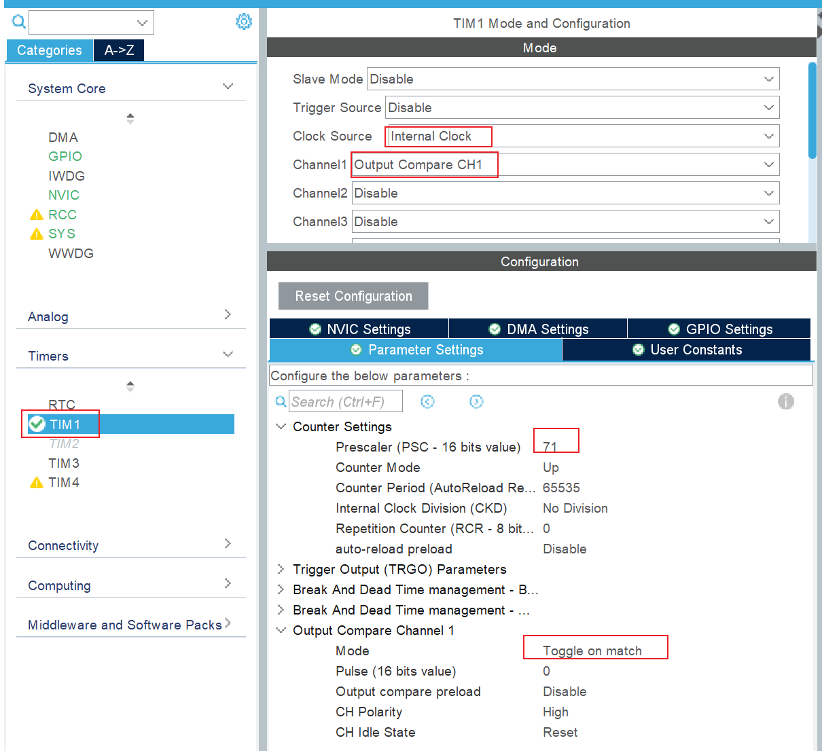This screenshot has height=751, width=822.
Task: Click the settings gear icon in sidebar
Action: [243, 22]
